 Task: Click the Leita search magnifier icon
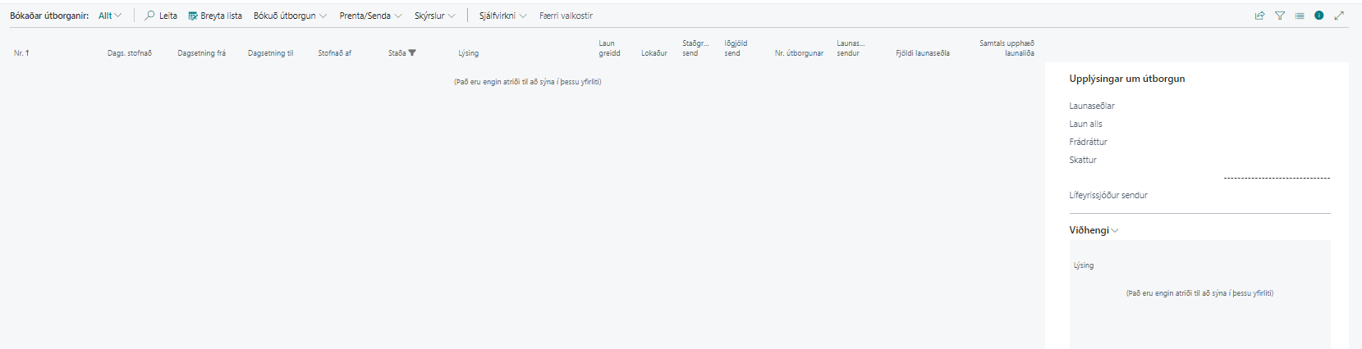click(149, 16)
